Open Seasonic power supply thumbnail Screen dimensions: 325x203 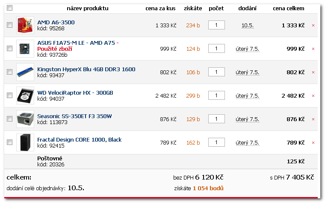point(25,119)
